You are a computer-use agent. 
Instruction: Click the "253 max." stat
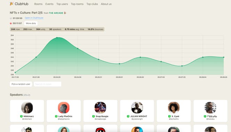pos(28,29)
